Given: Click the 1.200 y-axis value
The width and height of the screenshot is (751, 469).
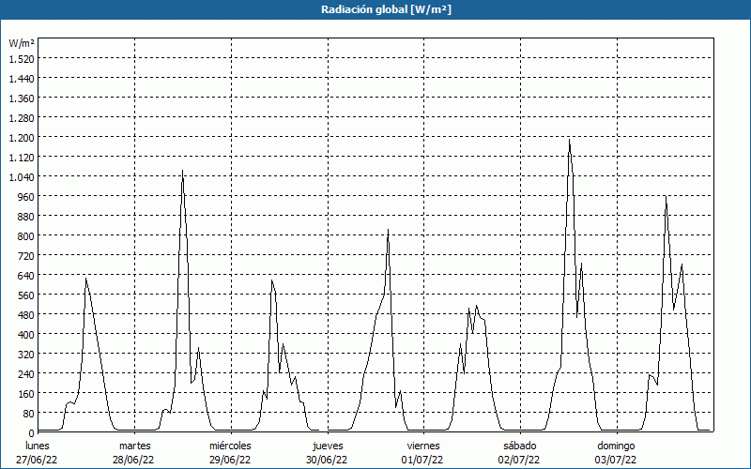Looking at the screenshot, I should click(22, 137).
